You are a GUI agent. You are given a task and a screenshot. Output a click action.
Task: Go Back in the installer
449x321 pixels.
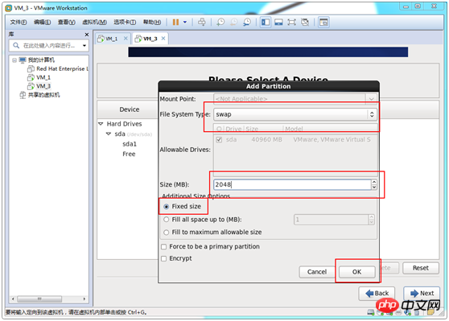[377, 293]
